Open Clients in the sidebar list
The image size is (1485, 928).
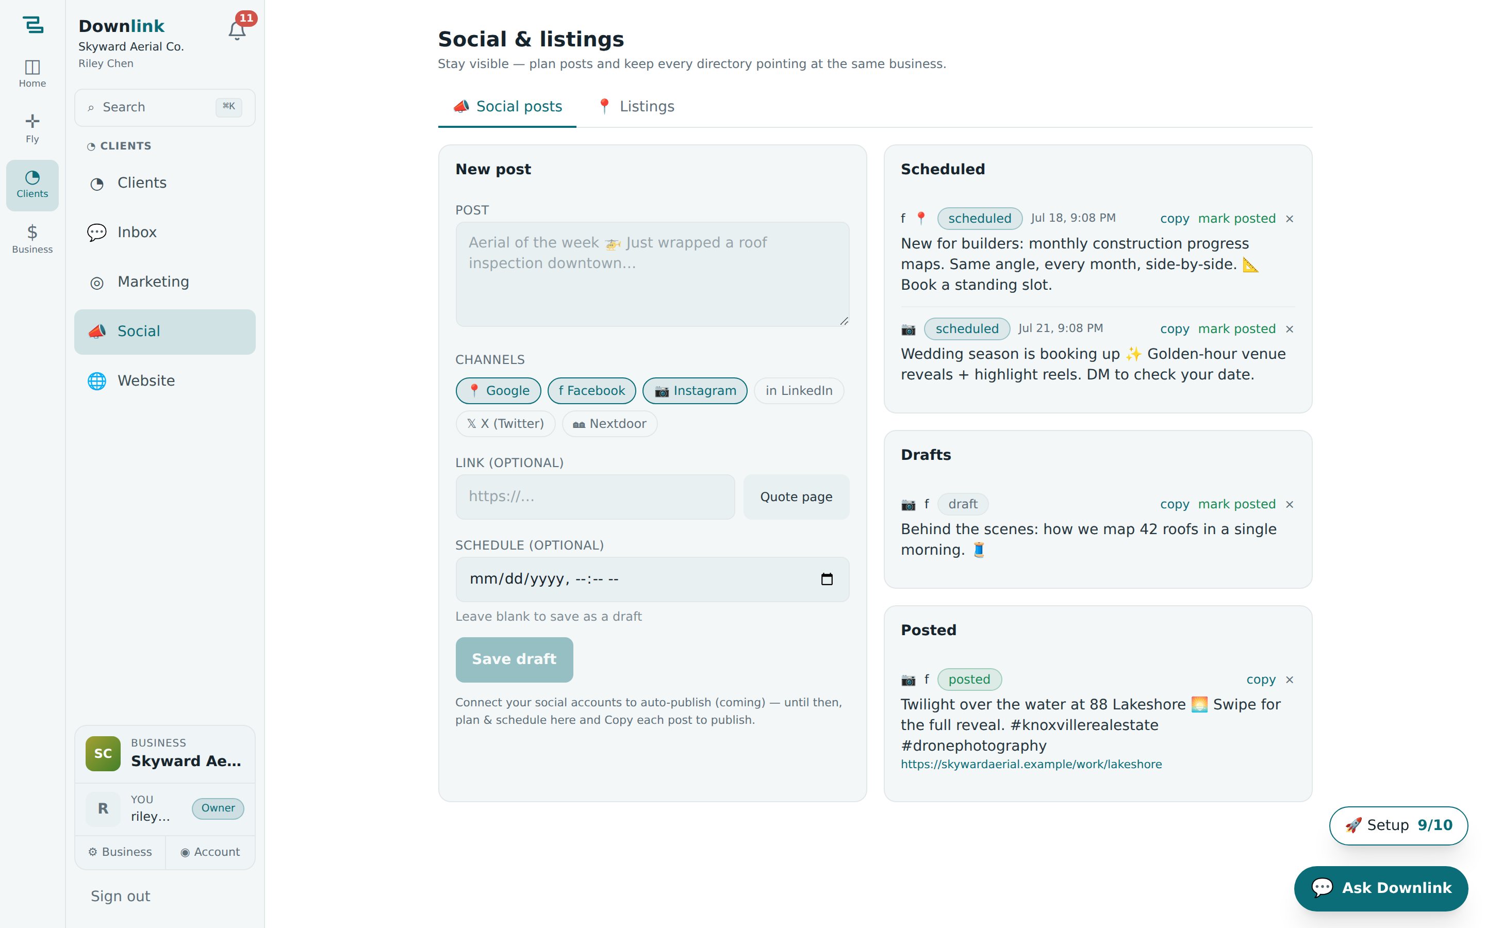coord(164,183)
